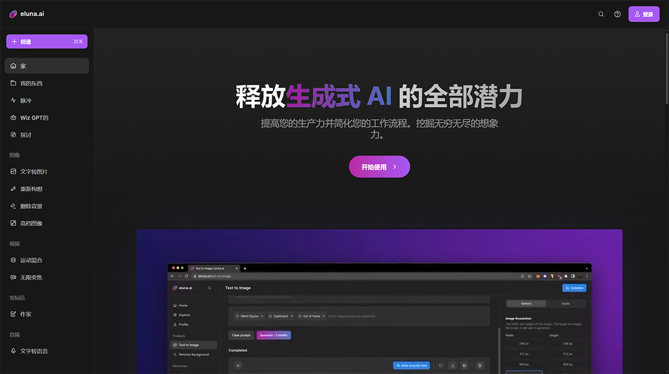
Task: Click the purple 创造 create button
Action: click(47, 41)
